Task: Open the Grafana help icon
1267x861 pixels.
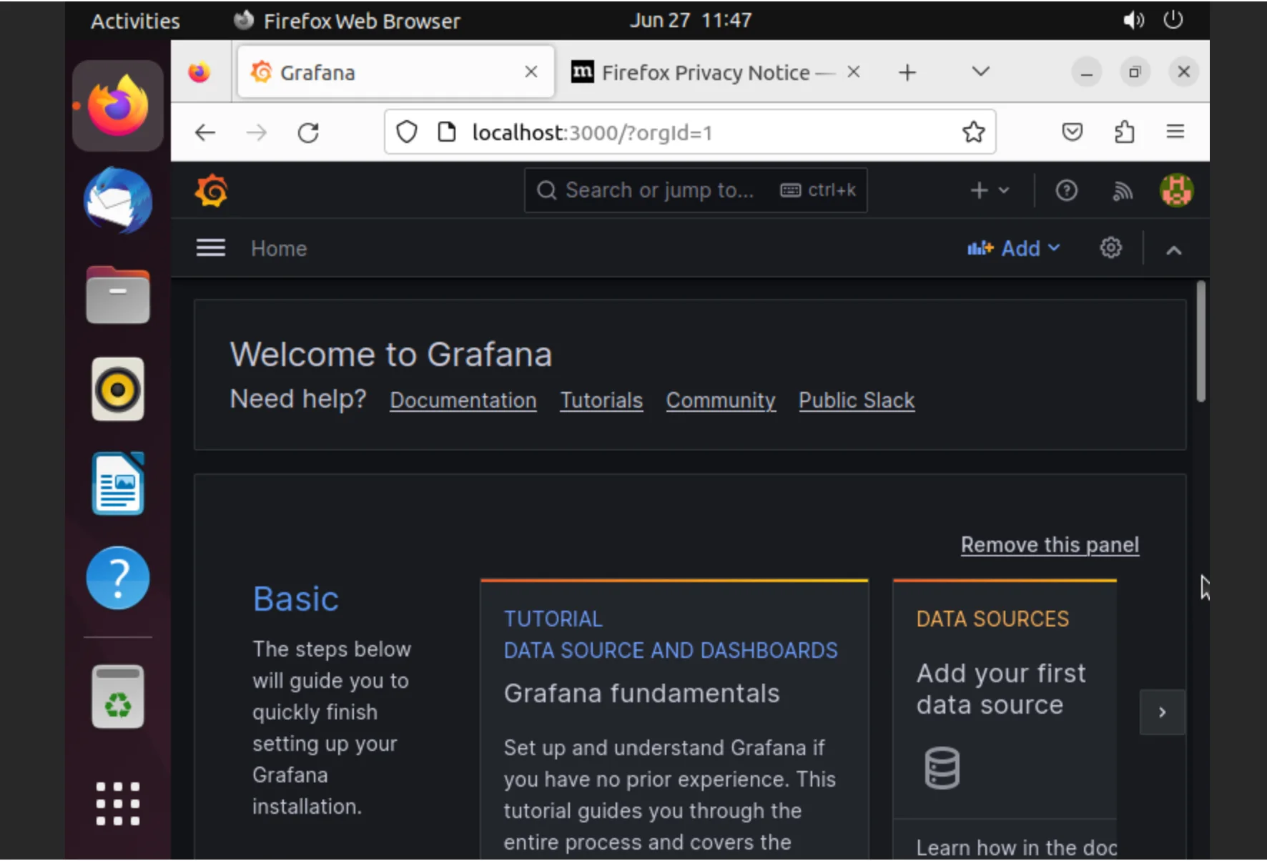Action: click(x=1066, y=190)
